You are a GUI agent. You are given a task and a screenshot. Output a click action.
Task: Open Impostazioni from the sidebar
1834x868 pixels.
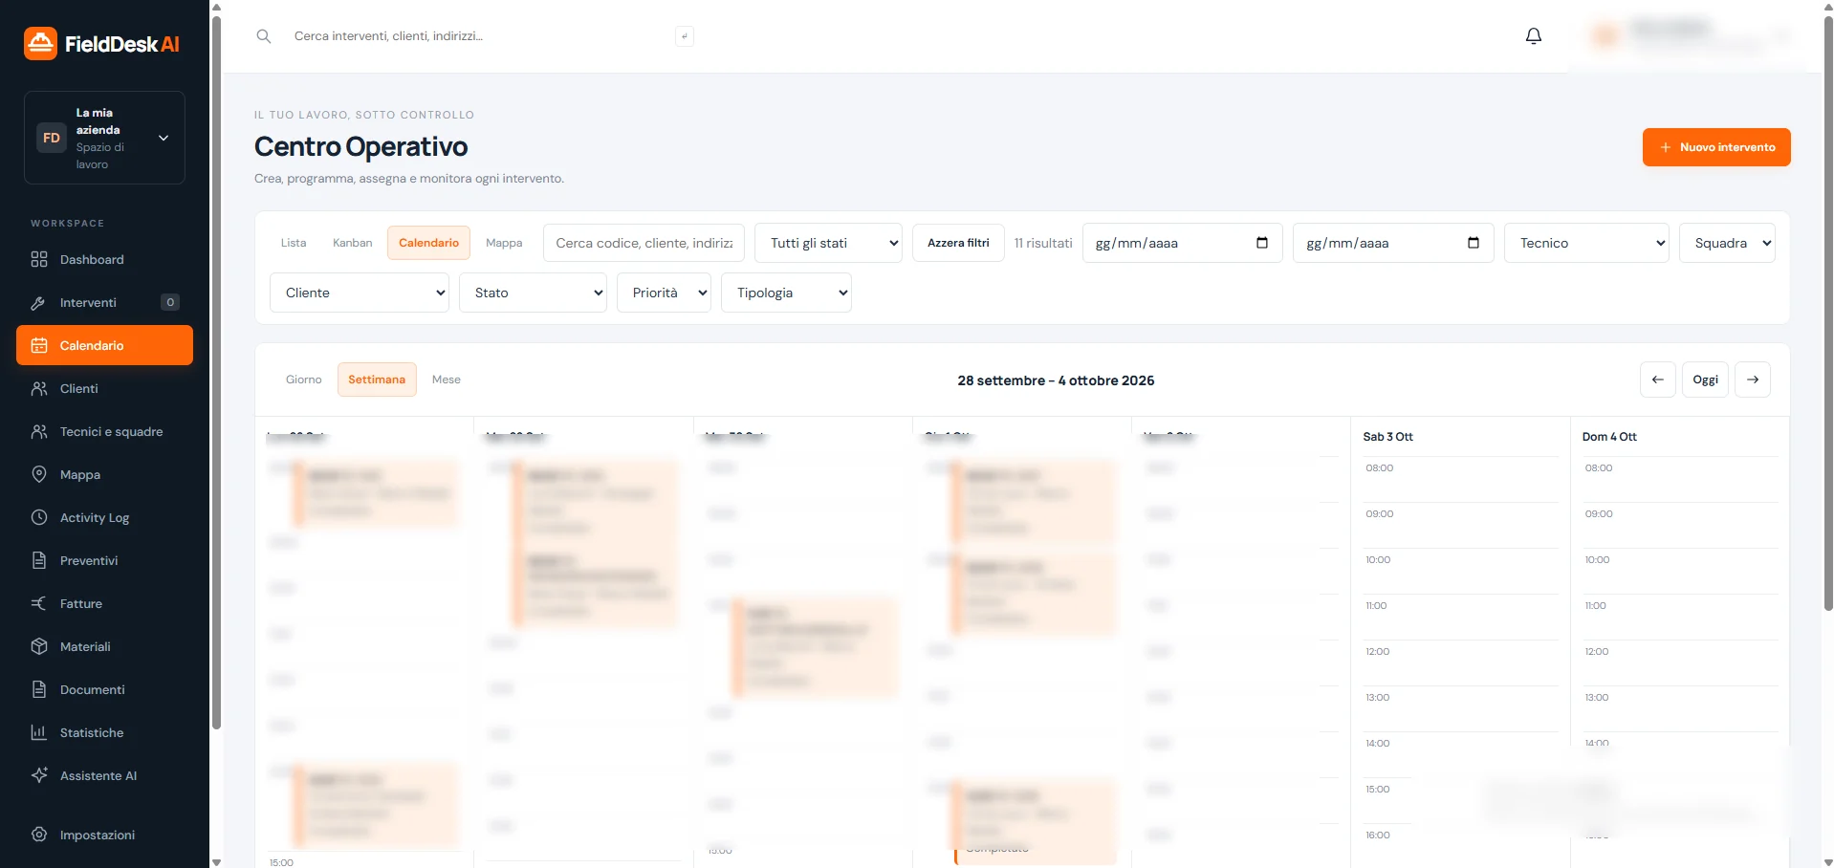pos(104,835)
